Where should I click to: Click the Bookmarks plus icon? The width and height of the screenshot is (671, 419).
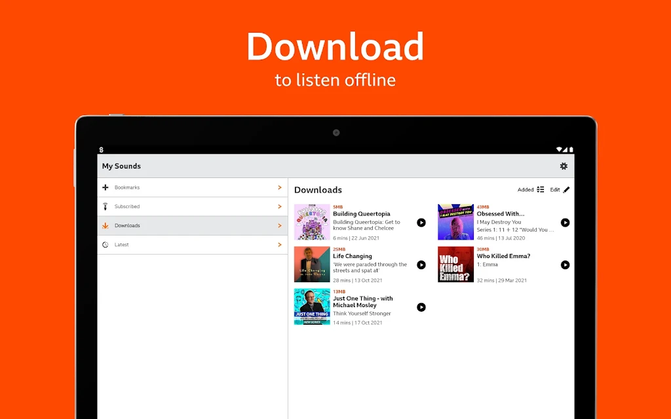pos(105,187)
